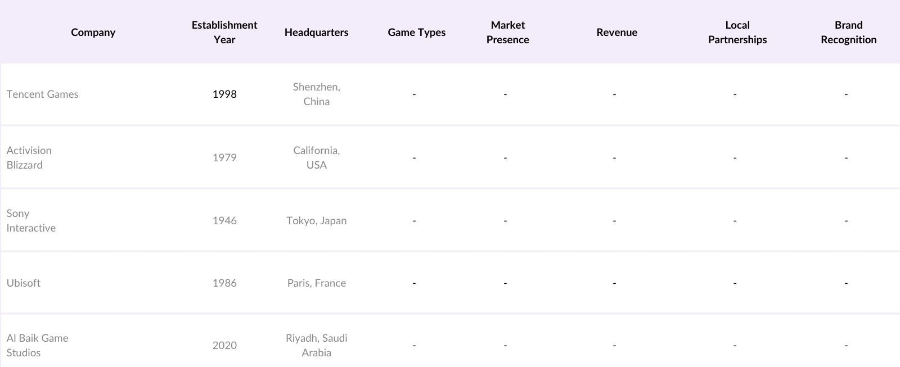Select the Tencent Games company cell
Screen dimensions: 900x367
click(x=43, y=94)
